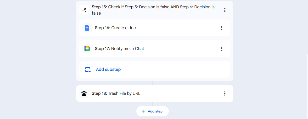This screenshot has height=119, width=308.
Task: Click the connector line above Add step button
Action: pyautogui.click(x=153, y=104)
